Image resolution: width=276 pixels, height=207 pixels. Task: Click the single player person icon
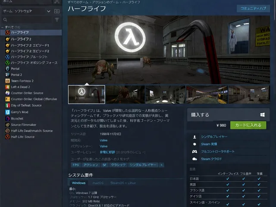(194, 137)
